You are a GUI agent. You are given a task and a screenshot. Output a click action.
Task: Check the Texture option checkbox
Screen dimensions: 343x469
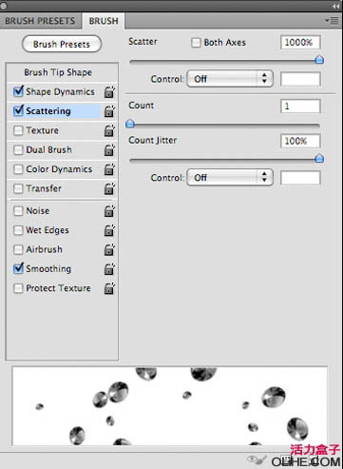[x=18, y=130]
